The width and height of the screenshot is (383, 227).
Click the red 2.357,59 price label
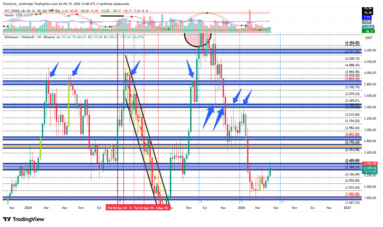pos(370,164)
